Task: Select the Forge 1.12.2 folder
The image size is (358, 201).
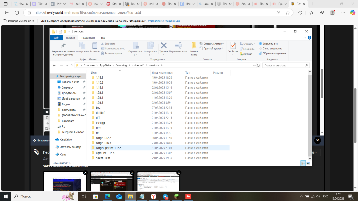Action: [x=160, y=138]
